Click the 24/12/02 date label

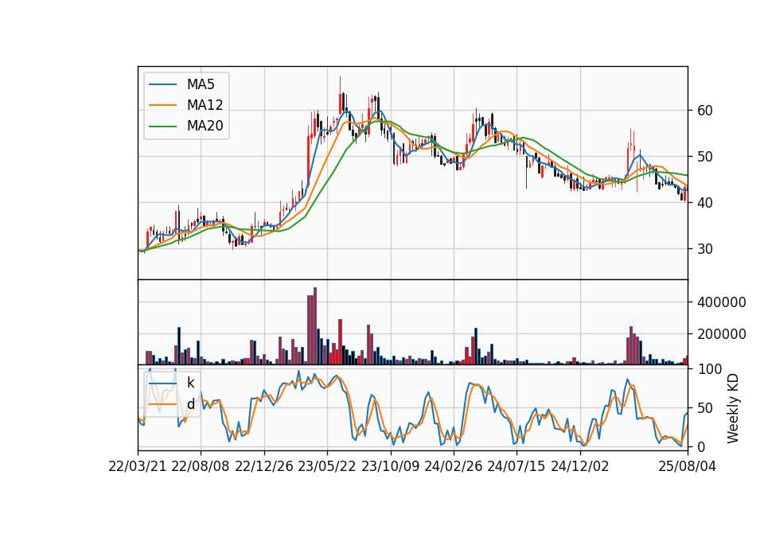click(x=580, y=466)
